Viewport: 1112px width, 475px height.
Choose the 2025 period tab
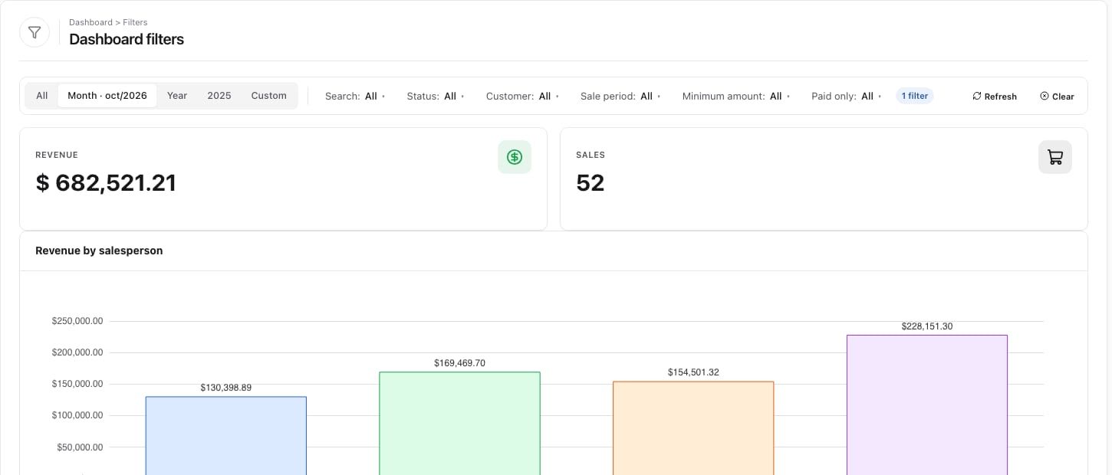[x=219, y=96]
